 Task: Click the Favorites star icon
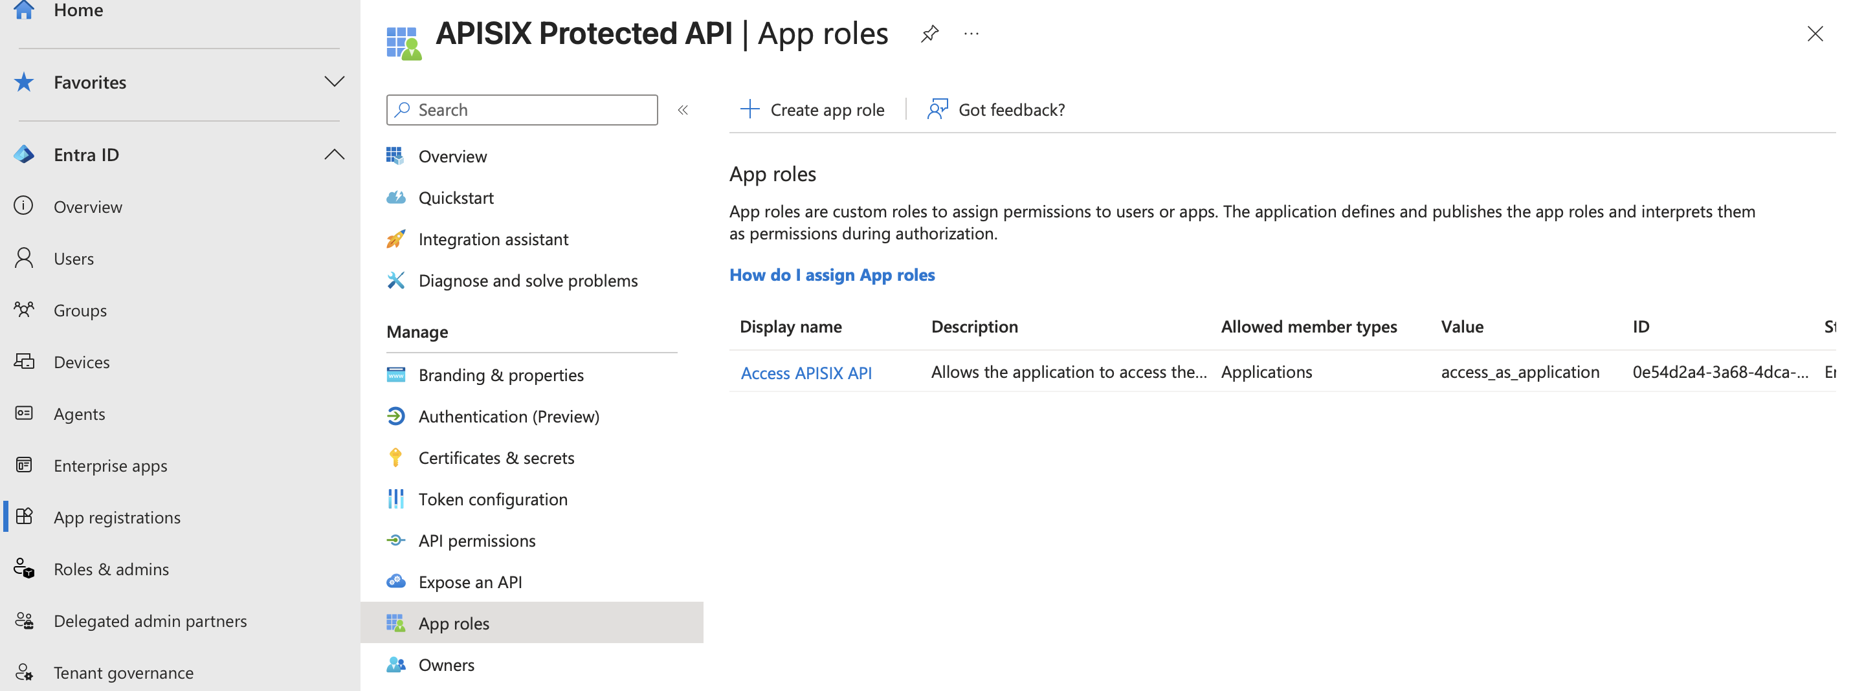click(x=24, y=82)
